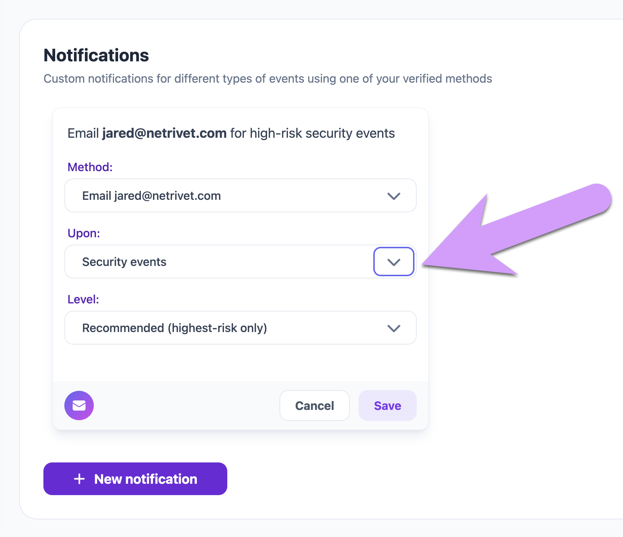
Task: Click the "Security events" field text
Action: tap(124, 262)
